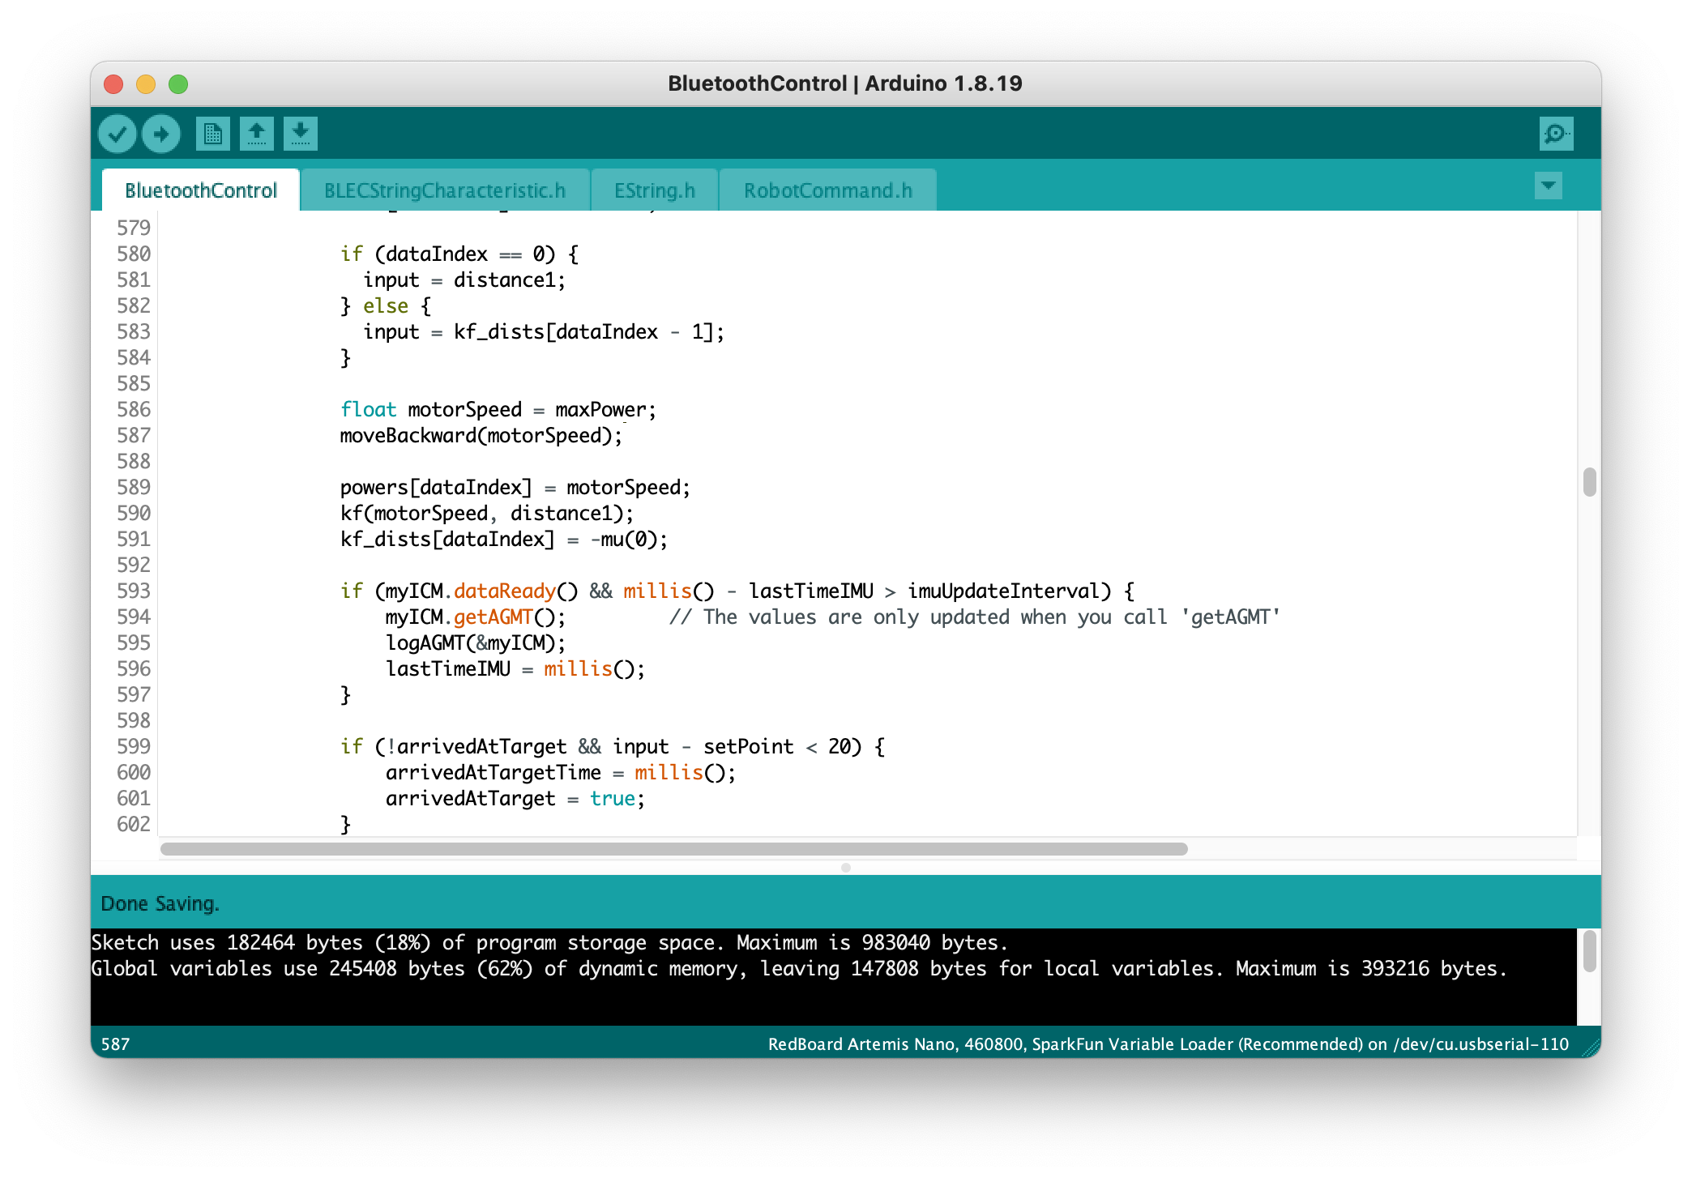The image size is (1692, 1178).
Task: Close the Arduino window with red button
Action: tap(113, 84)
